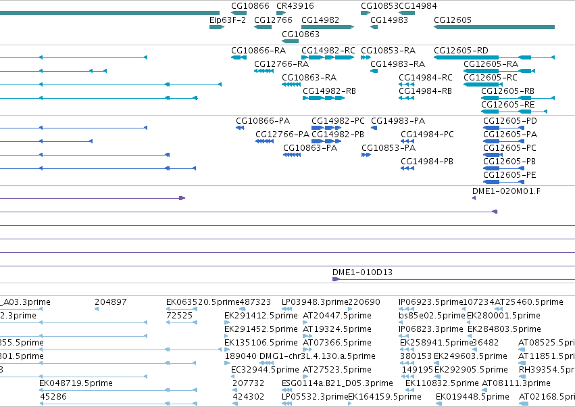Click EST AT25460.5prime
Screen dimensions: 575x407
(529, 302)
